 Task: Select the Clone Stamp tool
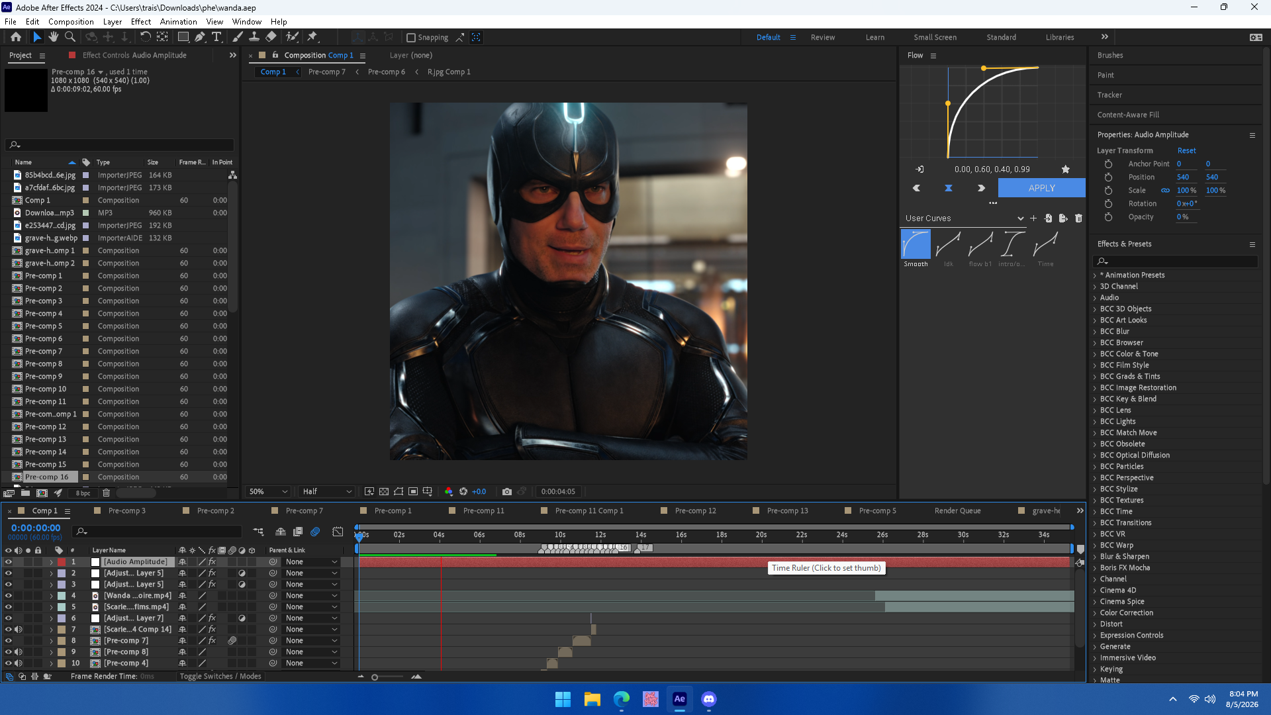click(x=254, y=37)
